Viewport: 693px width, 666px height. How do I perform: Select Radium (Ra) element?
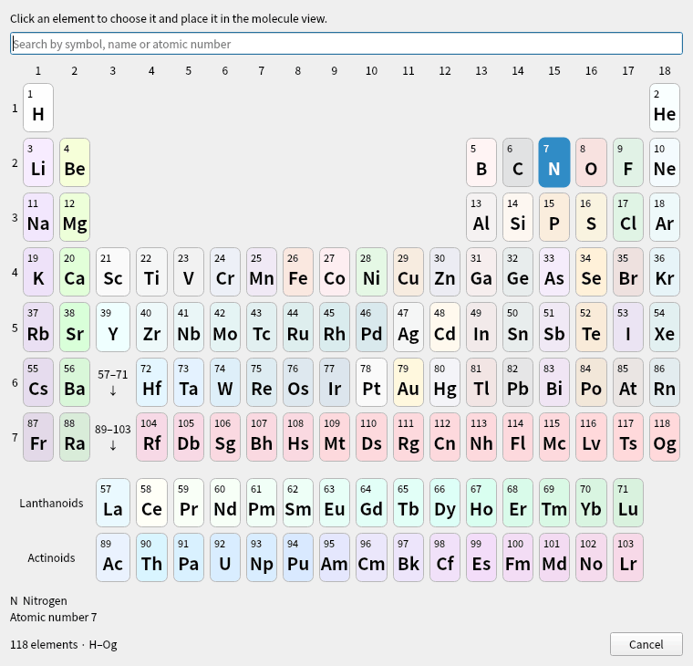pyautogui.click(x=75, y=437)
